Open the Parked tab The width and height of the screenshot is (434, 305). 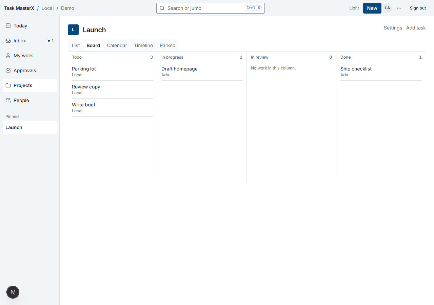(167, 45)
